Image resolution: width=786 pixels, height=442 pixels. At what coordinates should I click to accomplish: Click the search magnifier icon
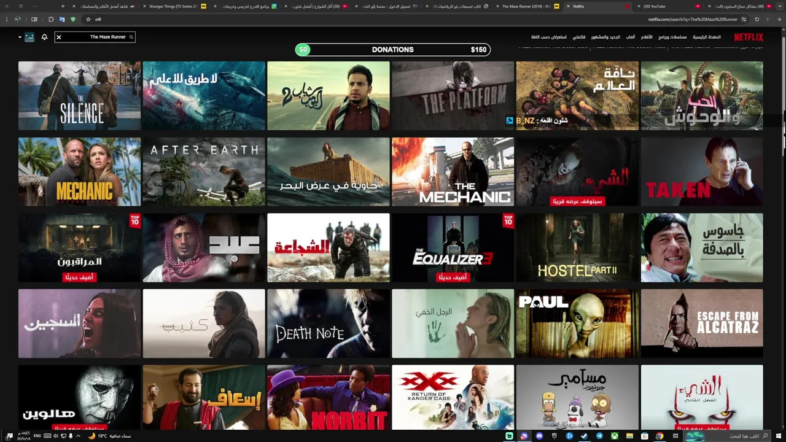pyautogui.click(x=131, y=37)
